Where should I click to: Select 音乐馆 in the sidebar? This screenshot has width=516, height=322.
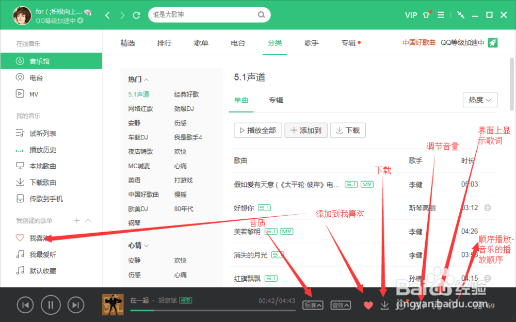click(51, 61)
